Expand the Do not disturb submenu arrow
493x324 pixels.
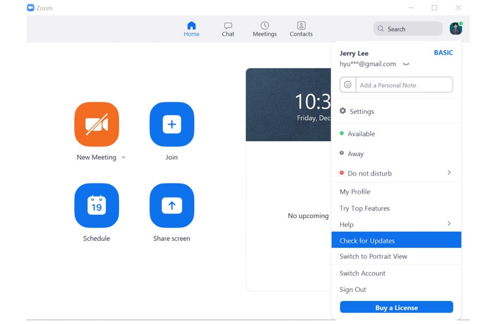click(x=449, y=173)
